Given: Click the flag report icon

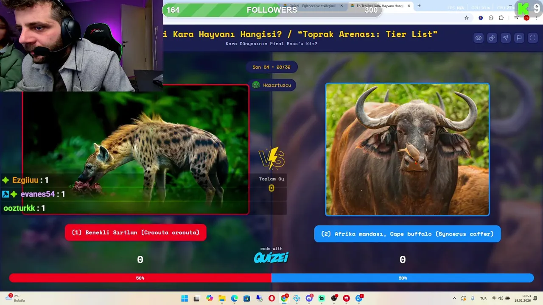Looking at the screenshot, I should click(x=519, y=38).
